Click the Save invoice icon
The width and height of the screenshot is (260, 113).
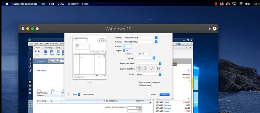coord(52,52)
